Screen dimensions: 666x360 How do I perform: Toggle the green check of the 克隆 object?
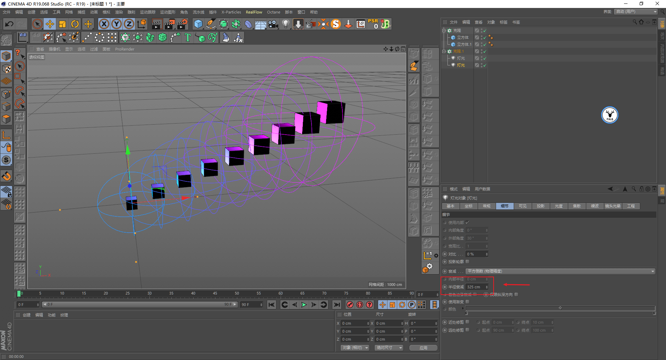tap(485, 30)
